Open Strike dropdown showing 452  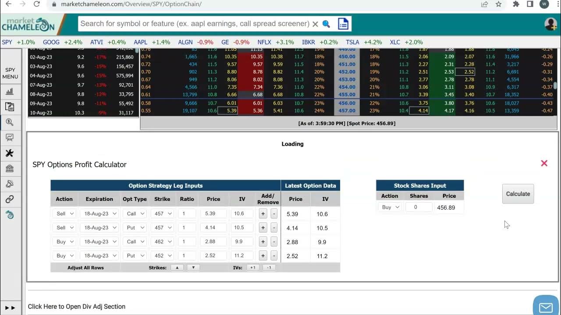162,255
